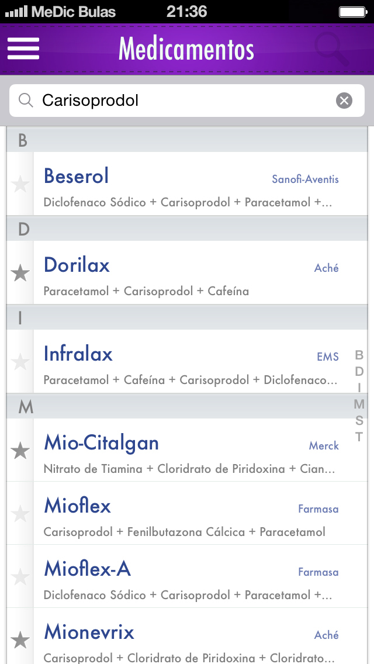The width and height of the screenshot is (374, 664).
Task: View the Mio-Citalgan details
Action: click(x=187, y=451)
